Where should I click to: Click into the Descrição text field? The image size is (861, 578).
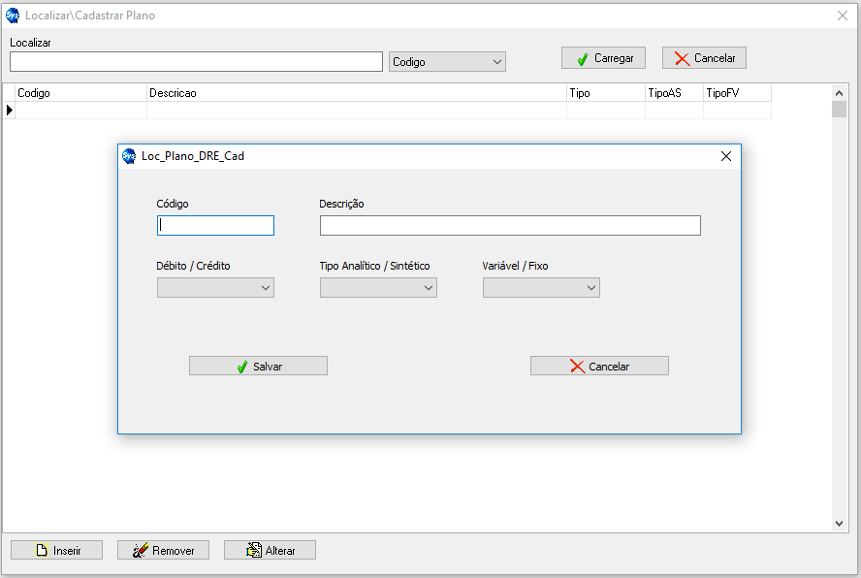click(510, 225)
